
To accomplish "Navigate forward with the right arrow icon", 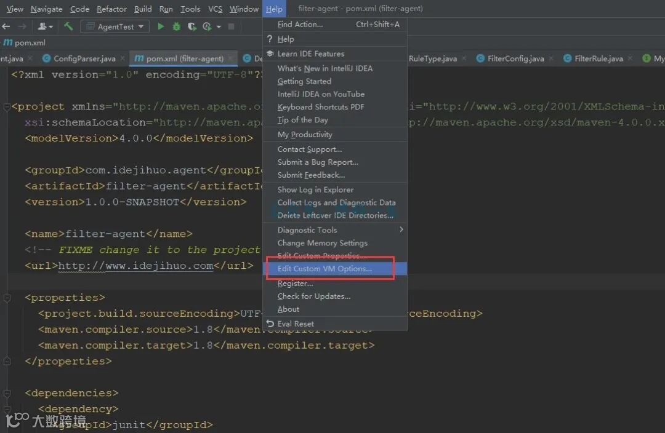I will click(22, 26).
